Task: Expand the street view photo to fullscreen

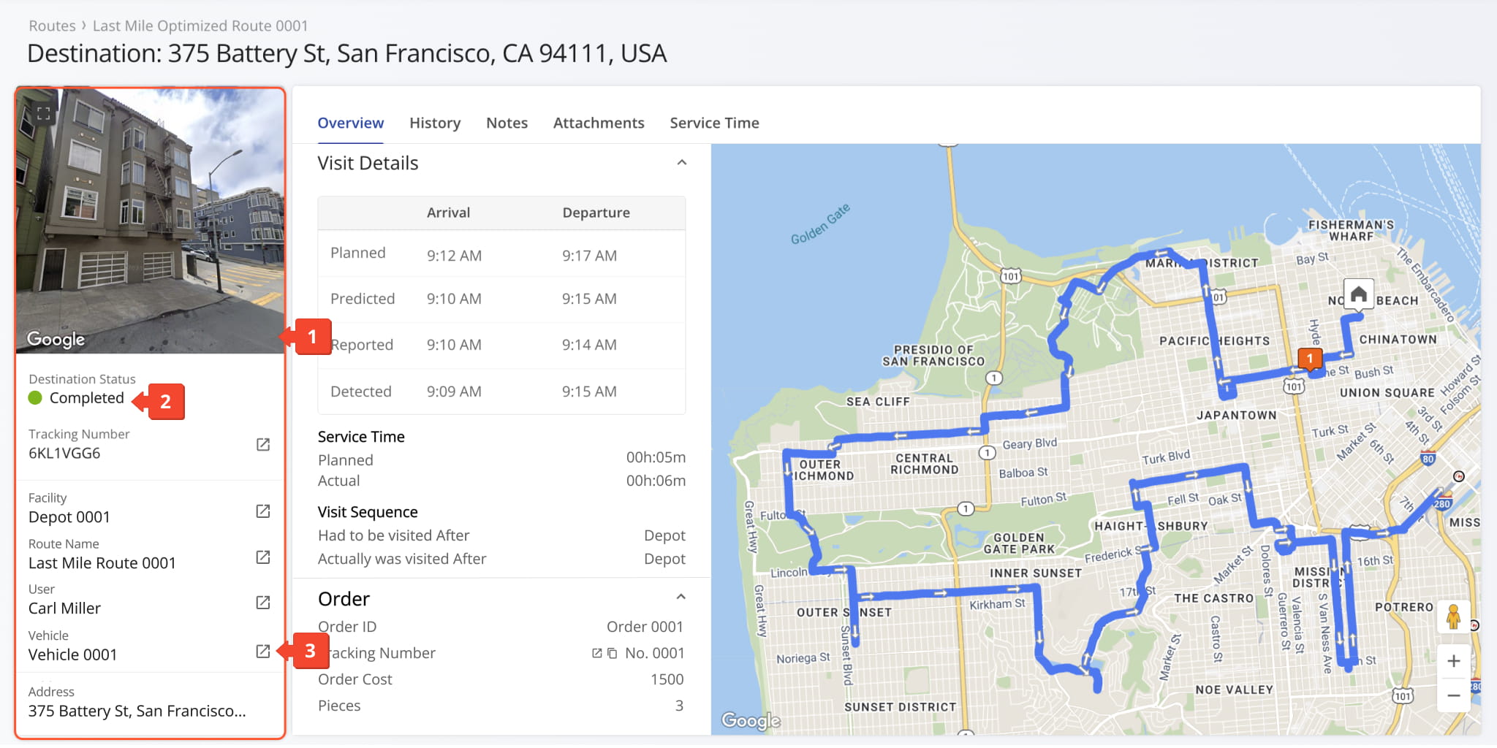Action: (x=44, y=113)
